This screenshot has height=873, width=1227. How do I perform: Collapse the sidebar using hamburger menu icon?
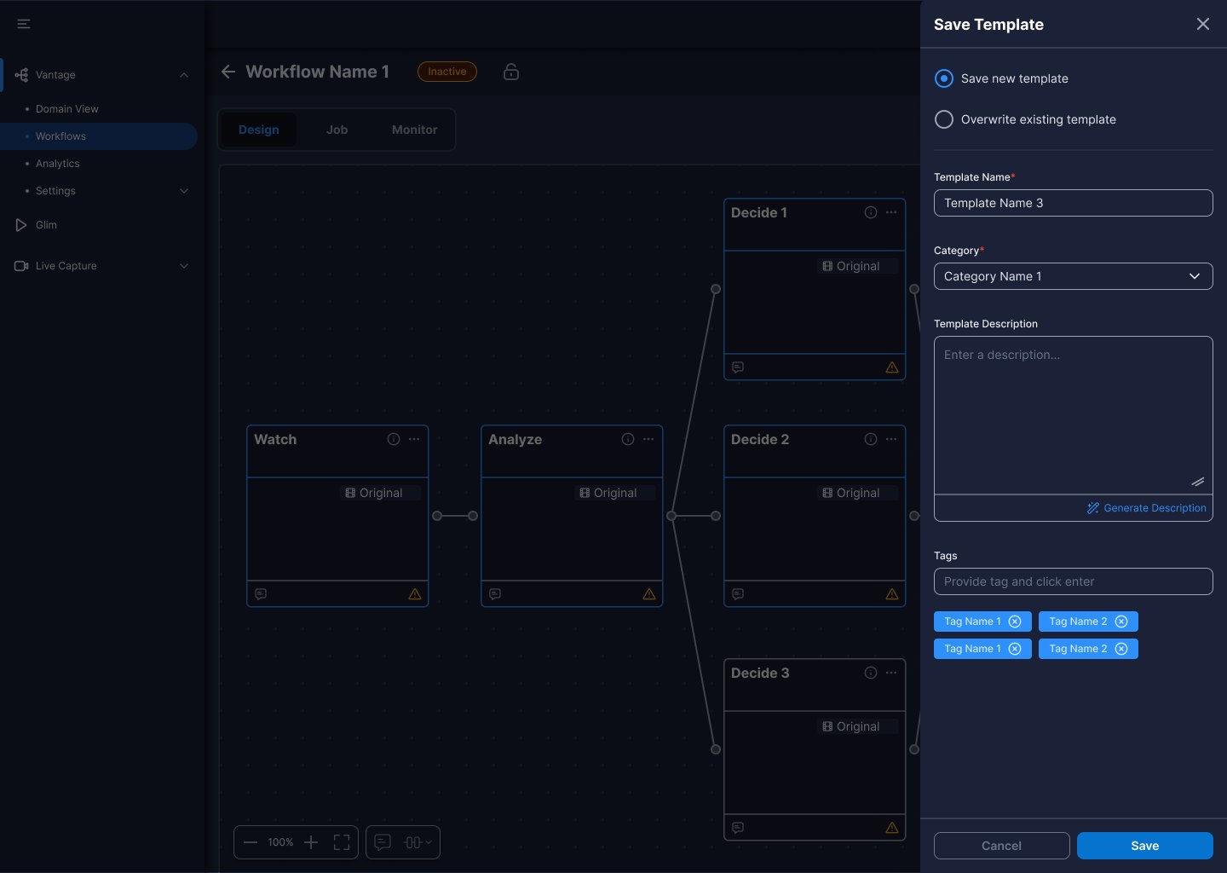[x=24, y=24]
